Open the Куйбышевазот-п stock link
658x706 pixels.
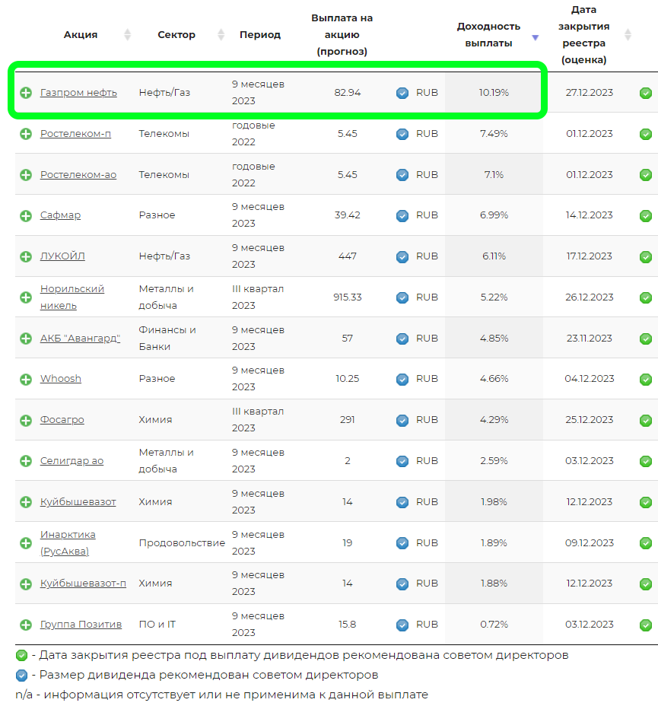click(x=83, y=583)
